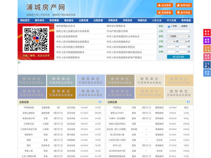The width and height of the screenshot is (211, 158).
Task: Click the 浦城房产网 site logo
Action: point(45,7)
